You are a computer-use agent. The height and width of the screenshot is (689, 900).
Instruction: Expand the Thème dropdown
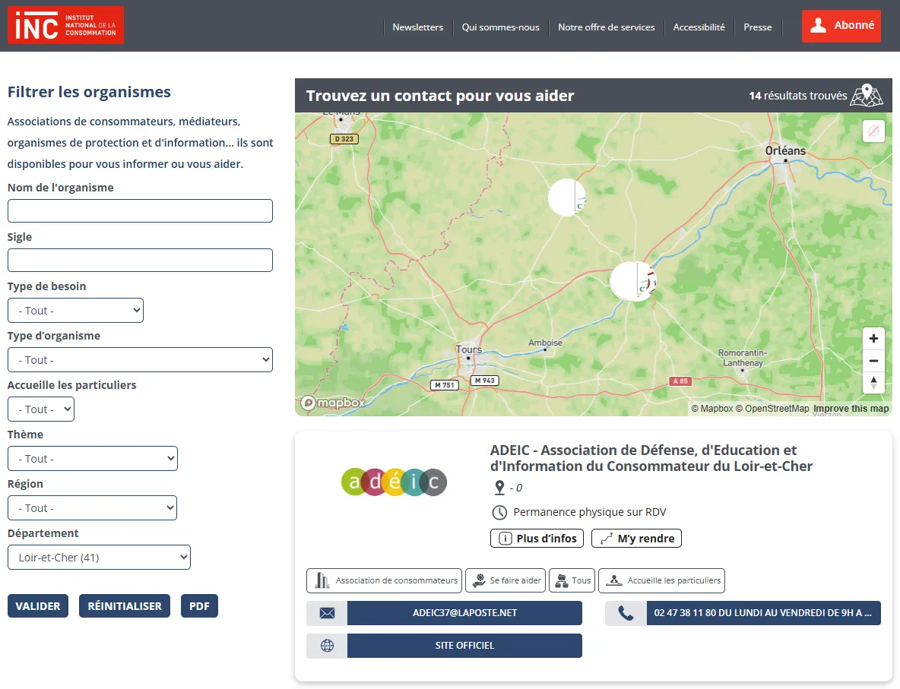pyautogui.click(x=93, y=458)
